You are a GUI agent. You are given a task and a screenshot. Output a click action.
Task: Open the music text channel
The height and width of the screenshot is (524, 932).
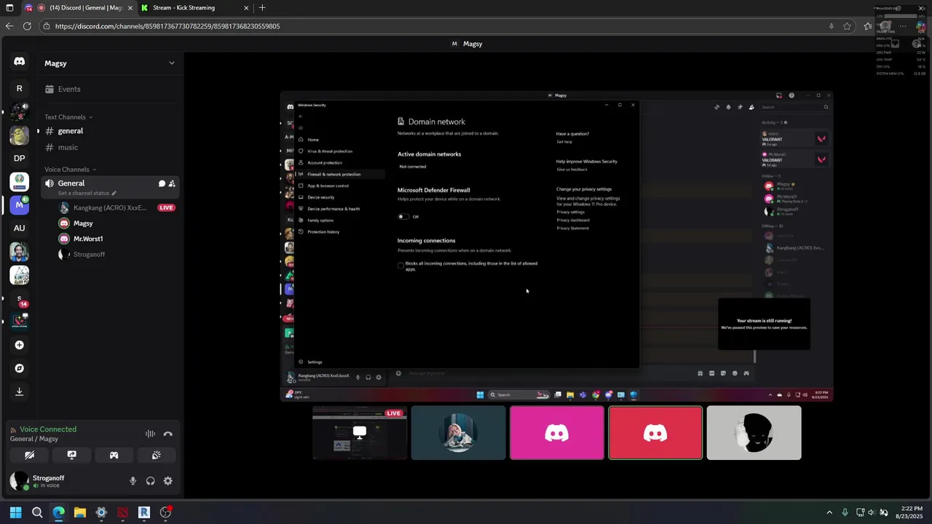click(109, 148)
